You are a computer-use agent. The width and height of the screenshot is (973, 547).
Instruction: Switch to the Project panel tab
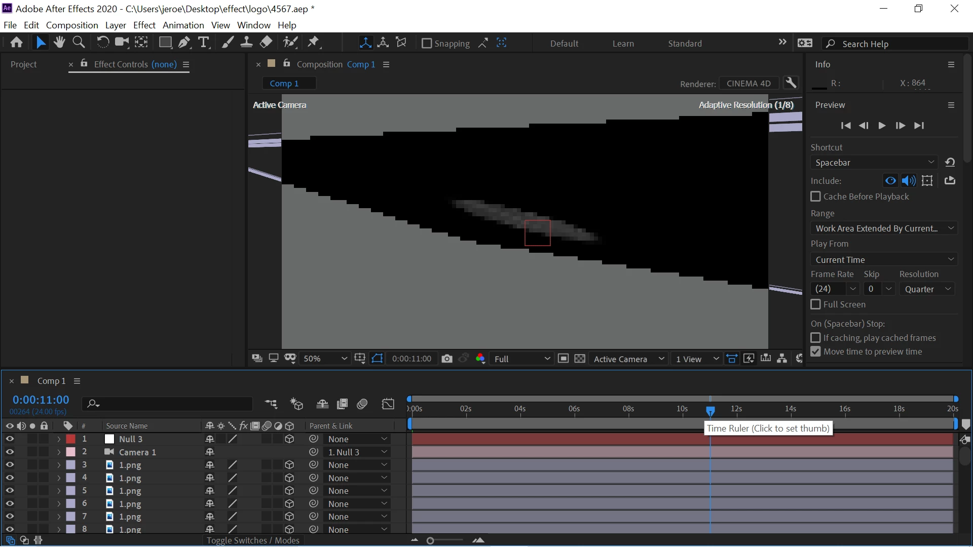[x=23, y=64]
